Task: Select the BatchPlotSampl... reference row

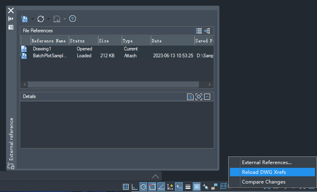Action: coord(50,56)
